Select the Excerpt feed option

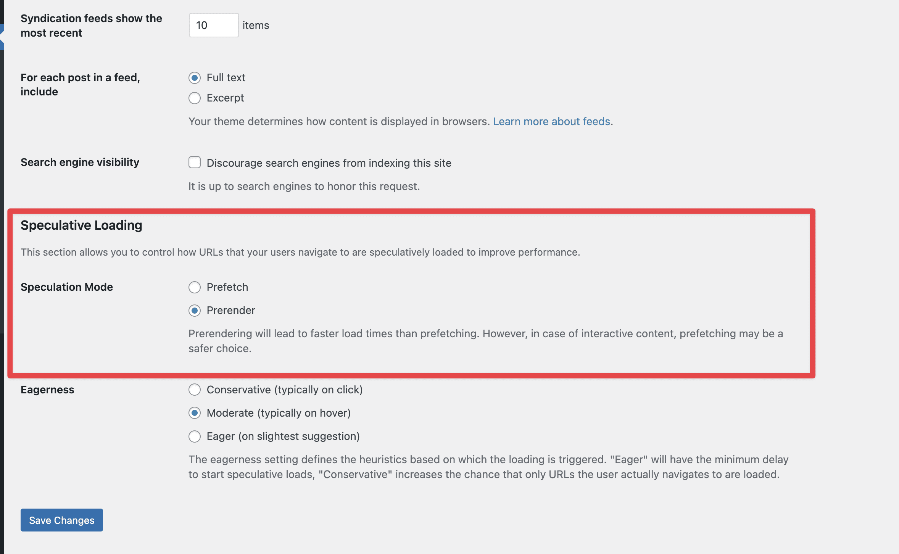pyautogui.click(x=195, y=98)
